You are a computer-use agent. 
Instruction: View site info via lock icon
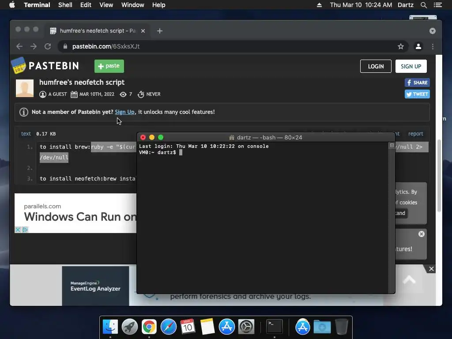(65, 46)
